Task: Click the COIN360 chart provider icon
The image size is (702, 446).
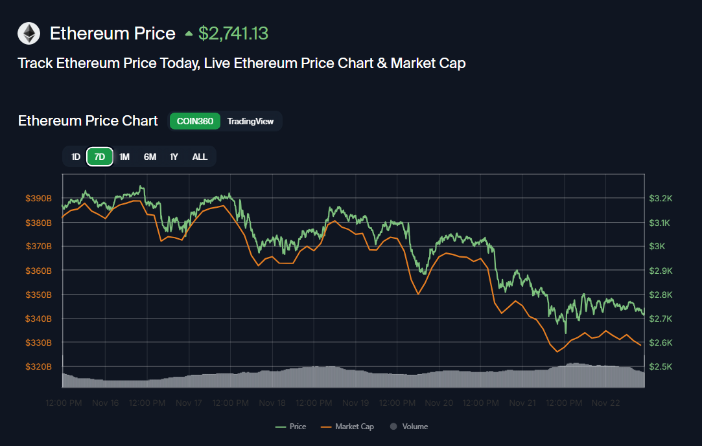Action: (194, 121)
